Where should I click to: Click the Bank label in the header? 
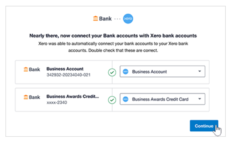click(x=105, y=19)
